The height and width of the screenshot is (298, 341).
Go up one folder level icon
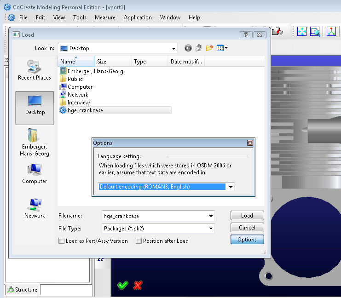tap(199, 48)
